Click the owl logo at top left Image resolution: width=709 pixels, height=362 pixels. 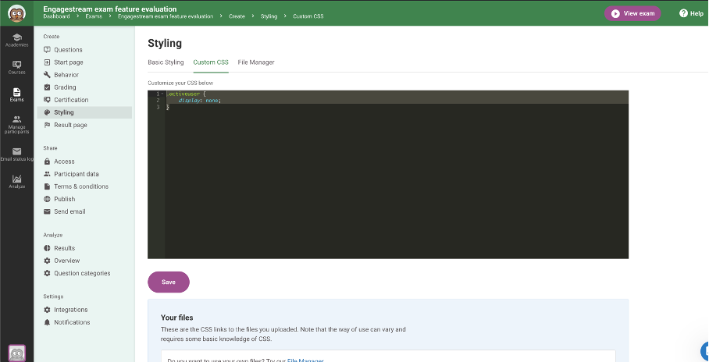pos(16,12)
